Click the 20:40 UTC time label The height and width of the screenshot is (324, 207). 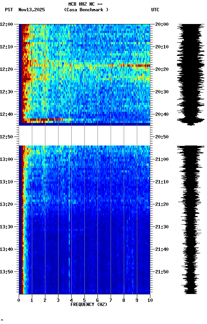pos(162,114)
